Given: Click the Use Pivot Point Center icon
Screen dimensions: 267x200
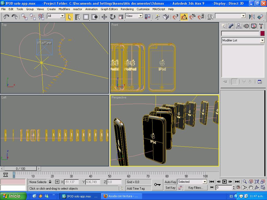Looking at the screenshot, I should click(x=148, y=17).
